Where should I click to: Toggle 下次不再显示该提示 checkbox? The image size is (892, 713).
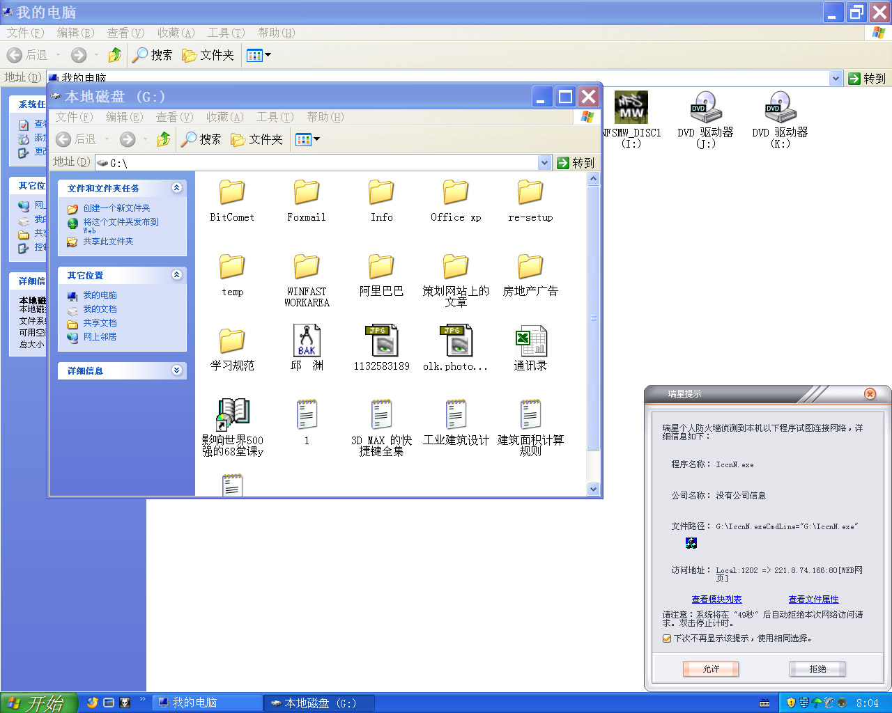pyautogui.click(x=667, y=638)
